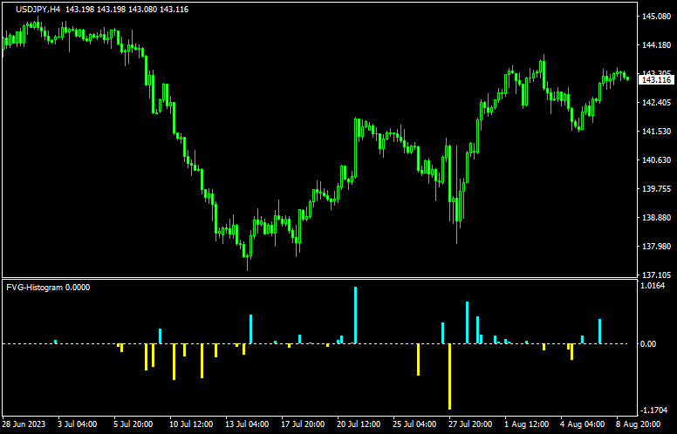The width and height of the screenshot is (677, 434).
Task: Click the 3 Jul 04:00 time label
Action: [78, 424]
